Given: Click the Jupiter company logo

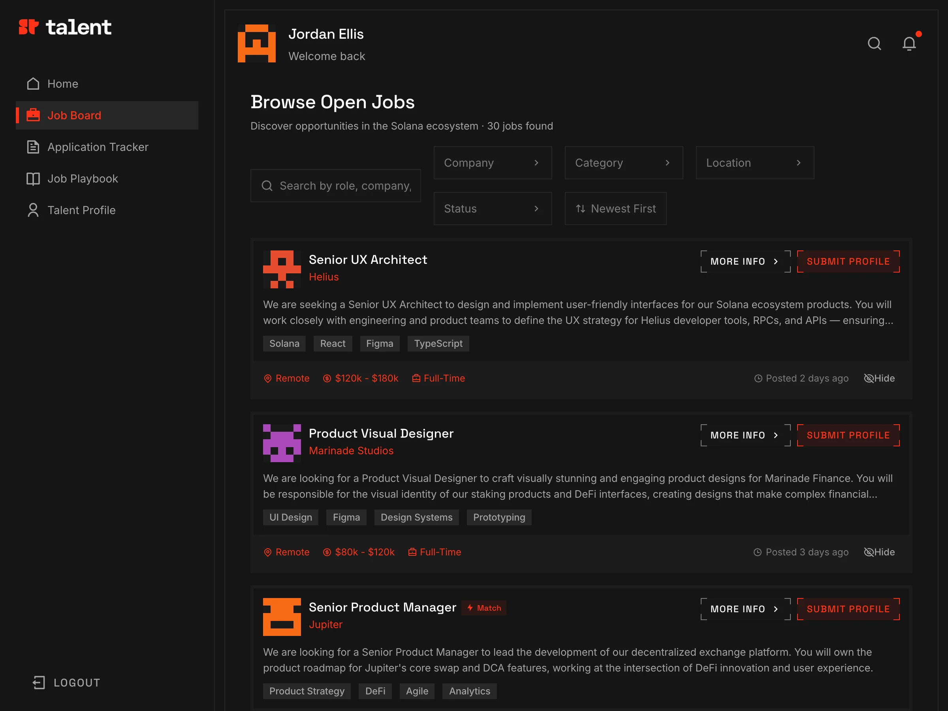Looking at the screenshot, I should tap(282, 617).
